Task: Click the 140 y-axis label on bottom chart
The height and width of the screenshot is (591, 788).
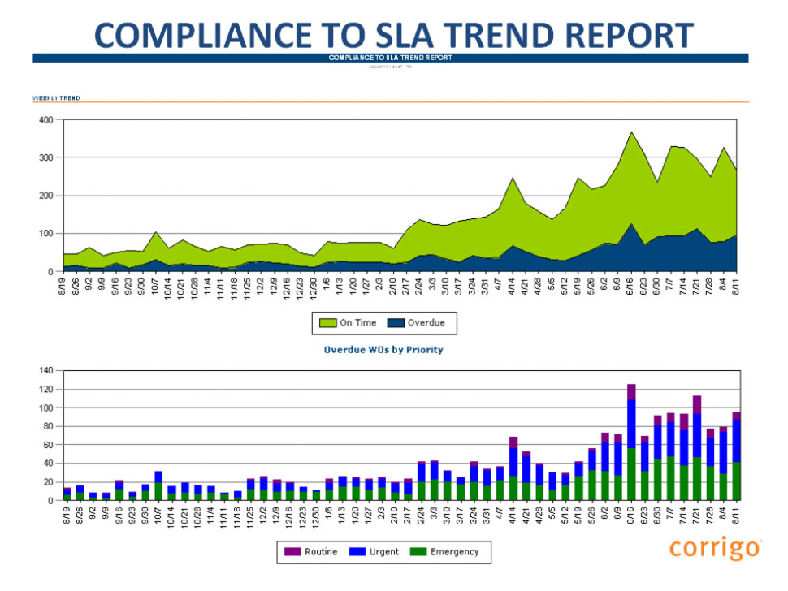Action: (x=45, y=370)
